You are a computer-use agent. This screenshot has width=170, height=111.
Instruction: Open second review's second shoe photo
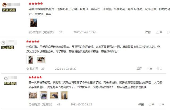(x=41, y=60)
